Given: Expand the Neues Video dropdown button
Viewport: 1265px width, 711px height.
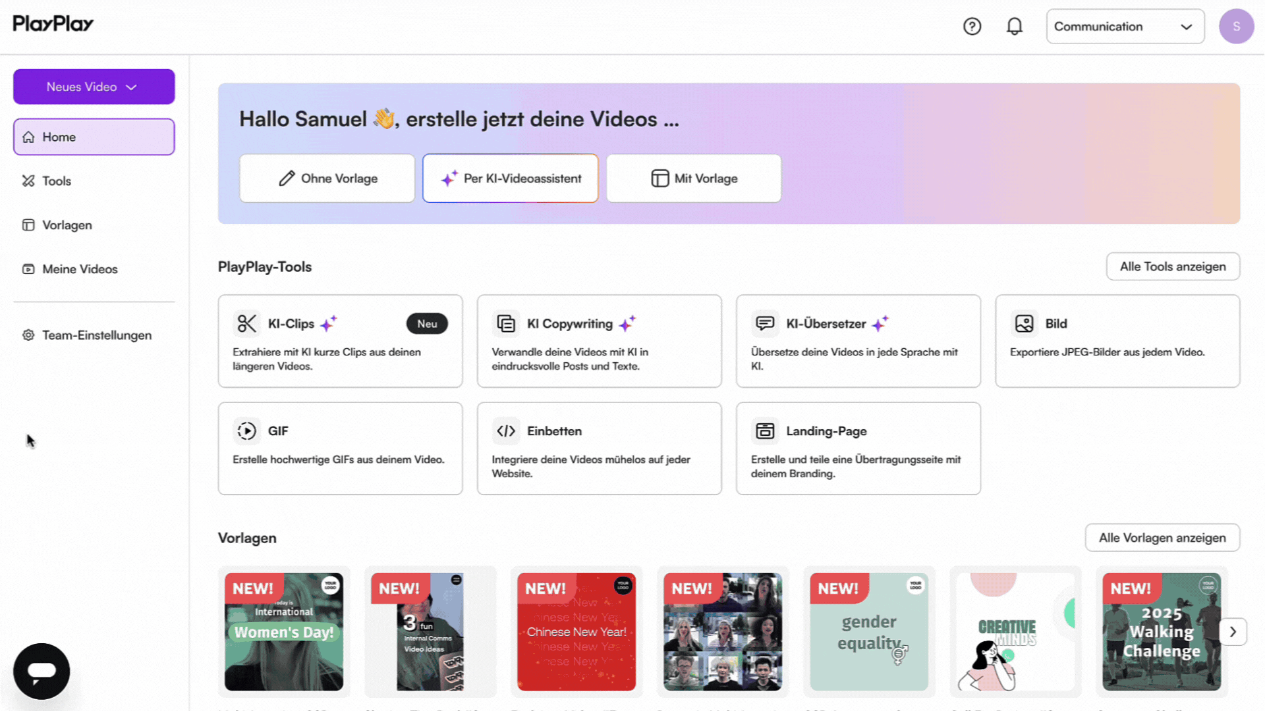Looking at the screenshot, I should pos(94,87).
